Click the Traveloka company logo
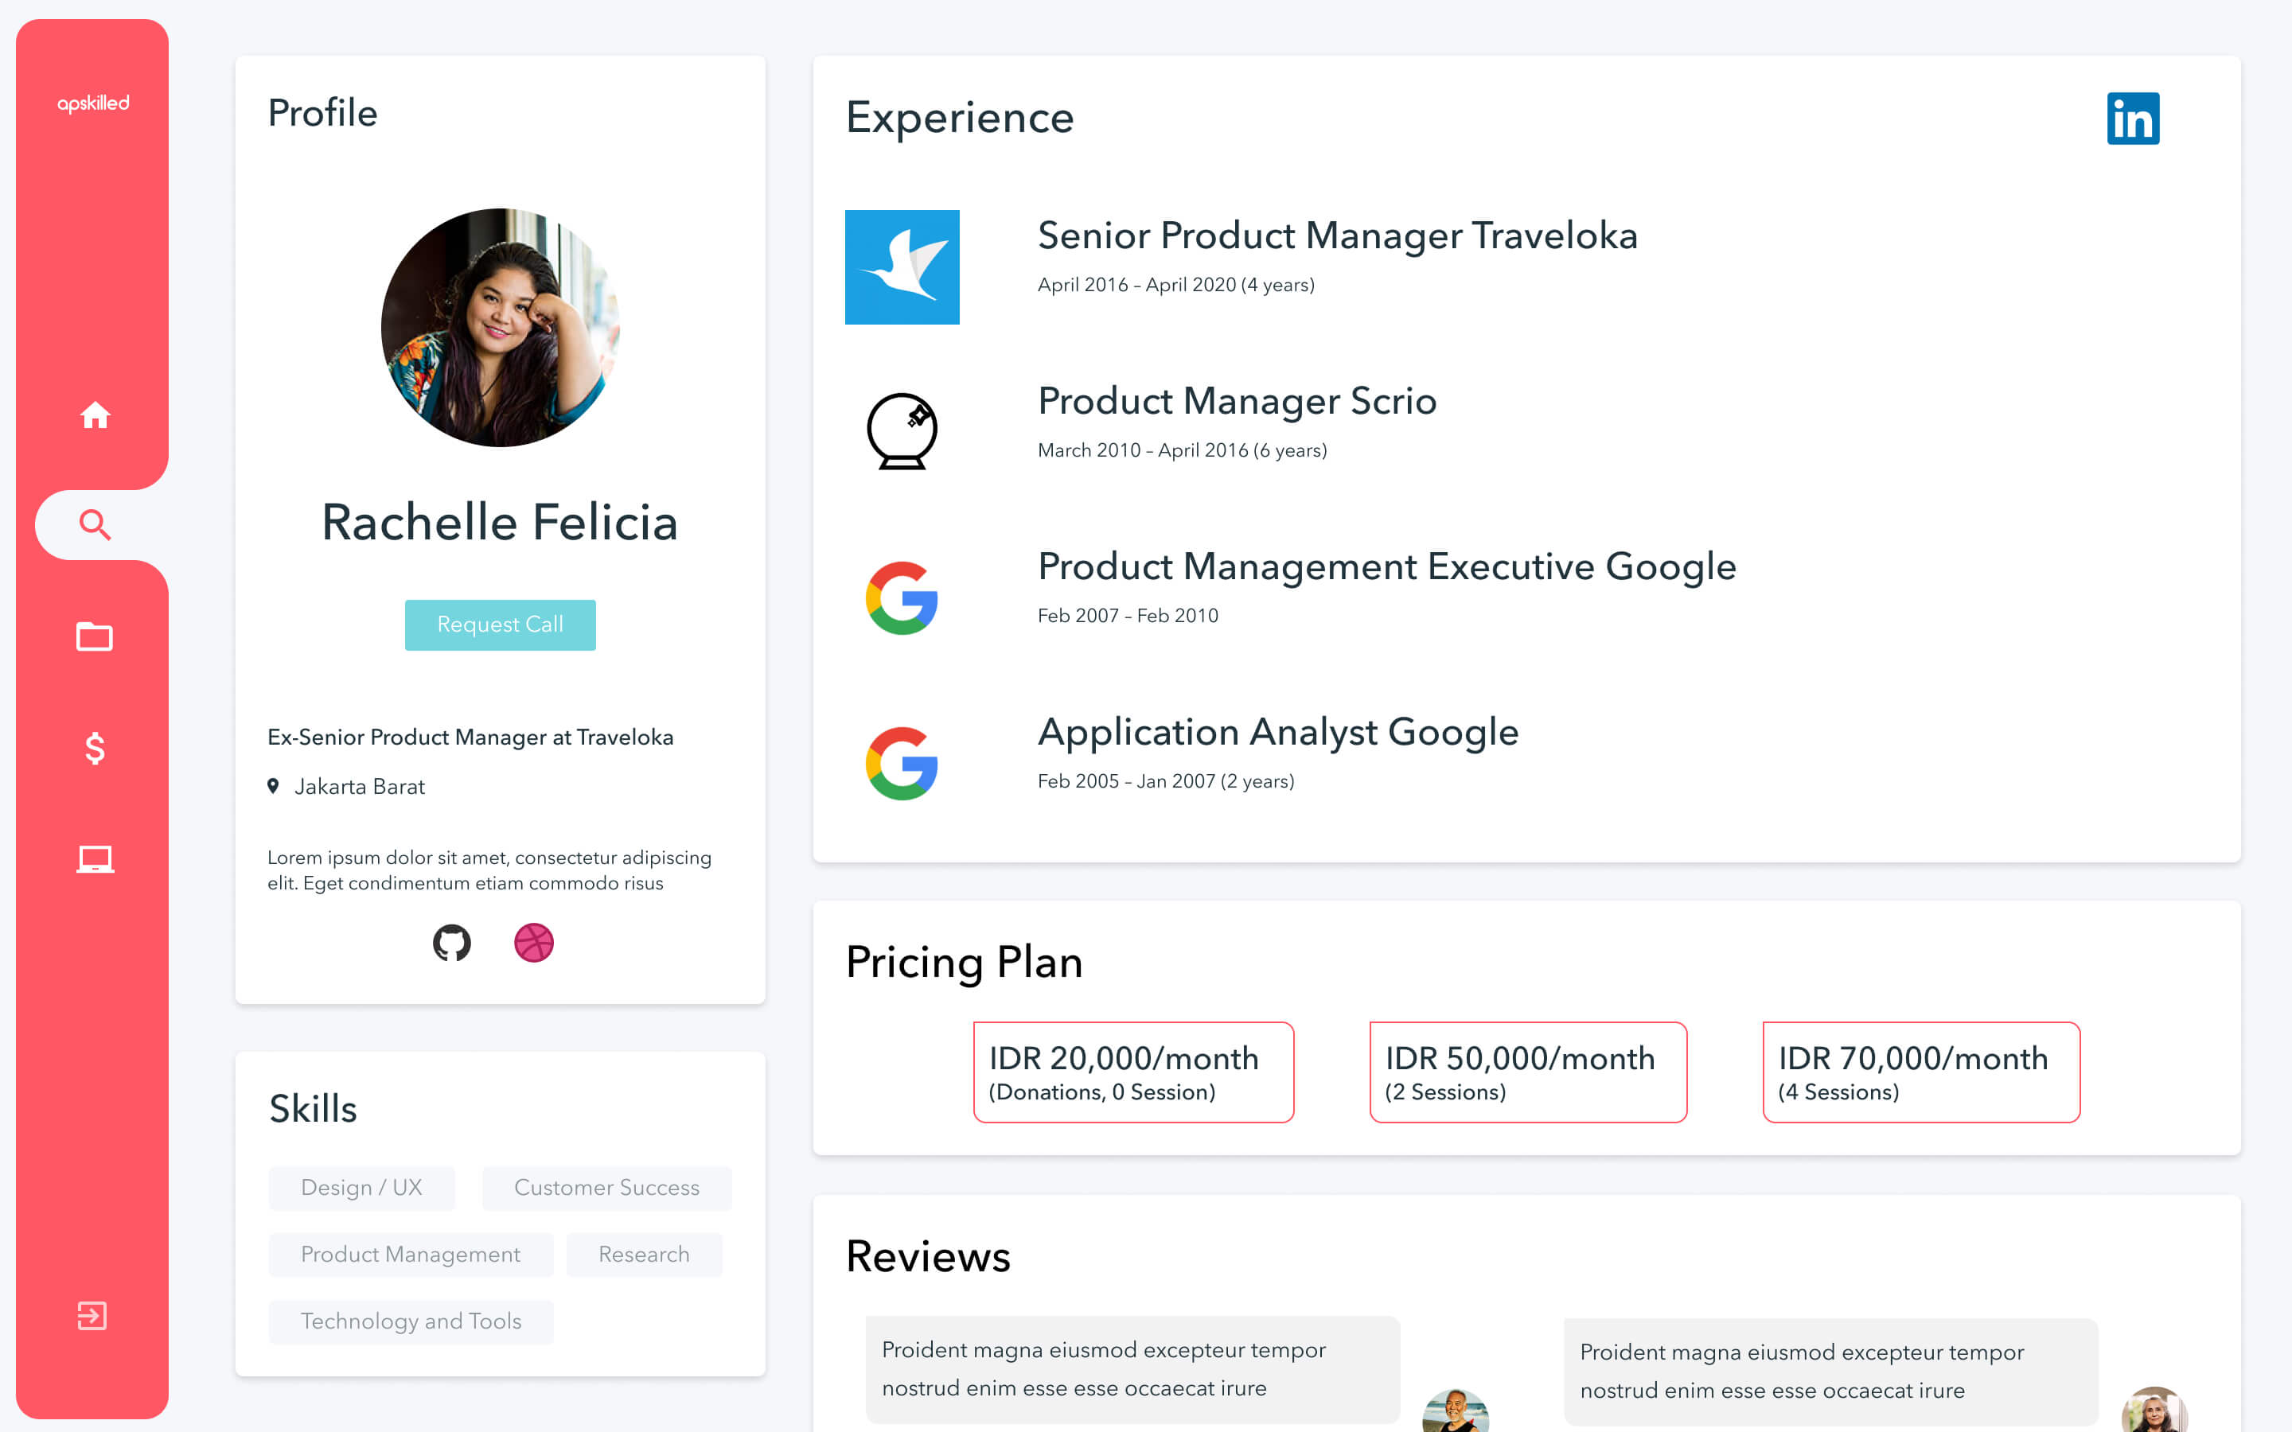2292x1432 pixels. tap(902, 267)
